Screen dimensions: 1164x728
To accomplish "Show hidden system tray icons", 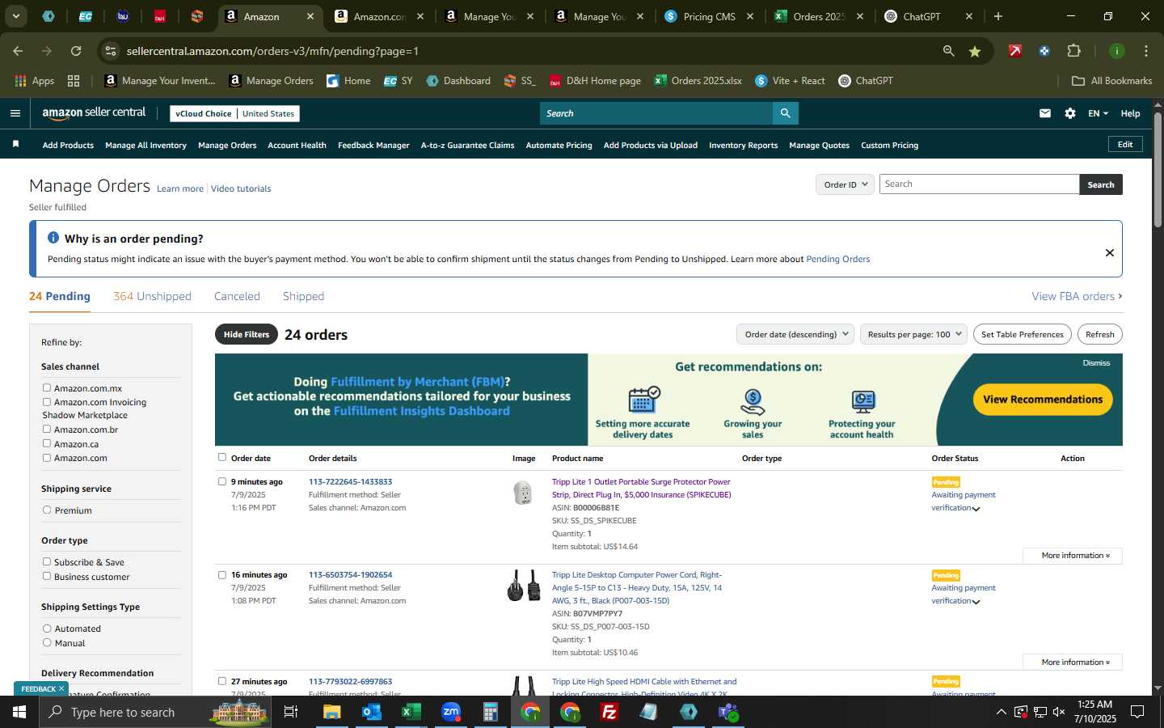I will [x=1001, y=712].
